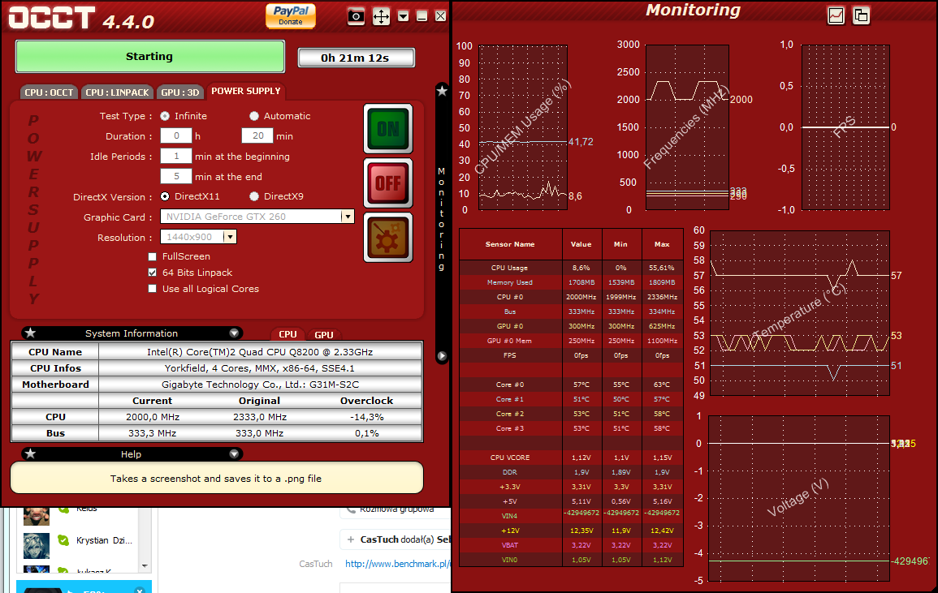Click the PayPal Donate button

tap(291, 16)
